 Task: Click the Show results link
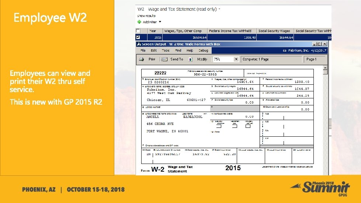pyautogui.click(x=146, y=16)
